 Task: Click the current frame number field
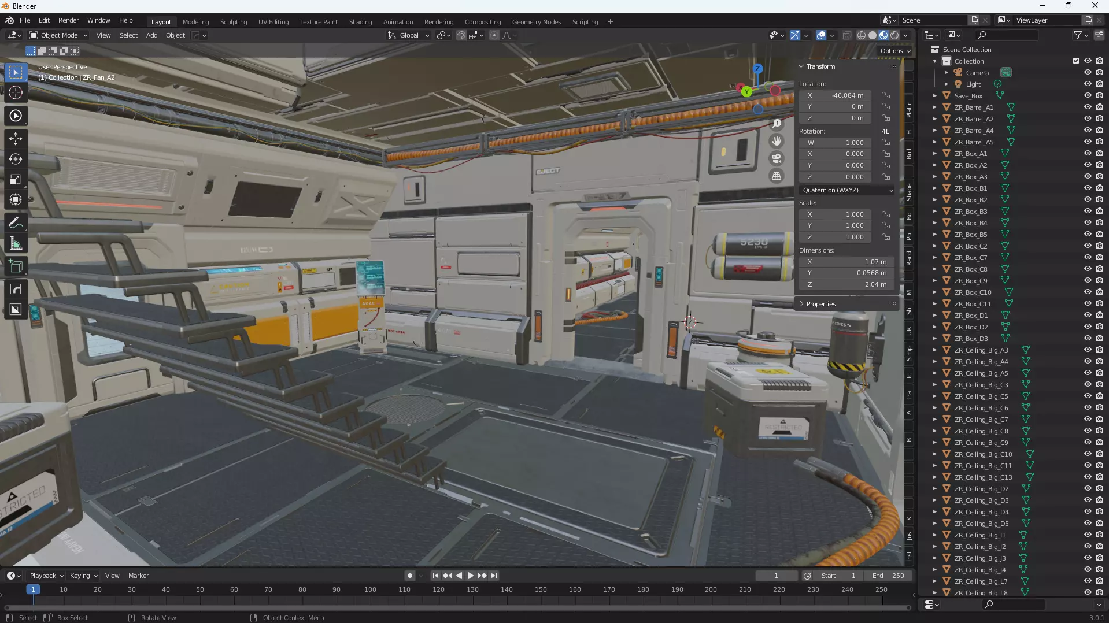click(x=776, y=576)
